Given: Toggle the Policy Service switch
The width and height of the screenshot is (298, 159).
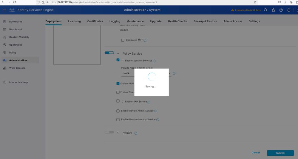Looking at the screenshot, I should pyautogui.click(x=109, y=53).
